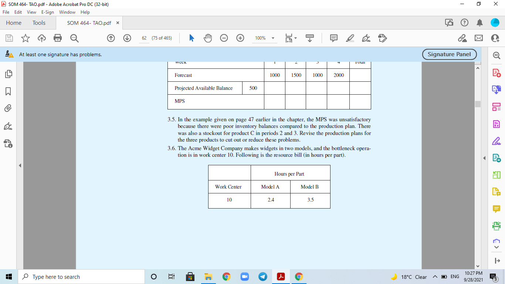This screenshot has height=284, width=505.
Task: Open Google Chrome from the taskbar
Action: [226, 276]
